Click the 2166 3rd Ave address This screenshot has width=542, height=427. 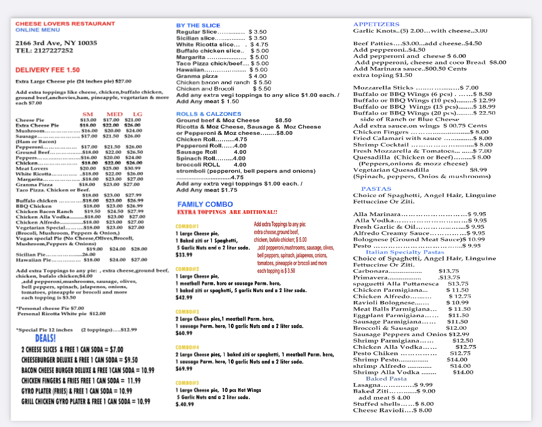(56, 43)
